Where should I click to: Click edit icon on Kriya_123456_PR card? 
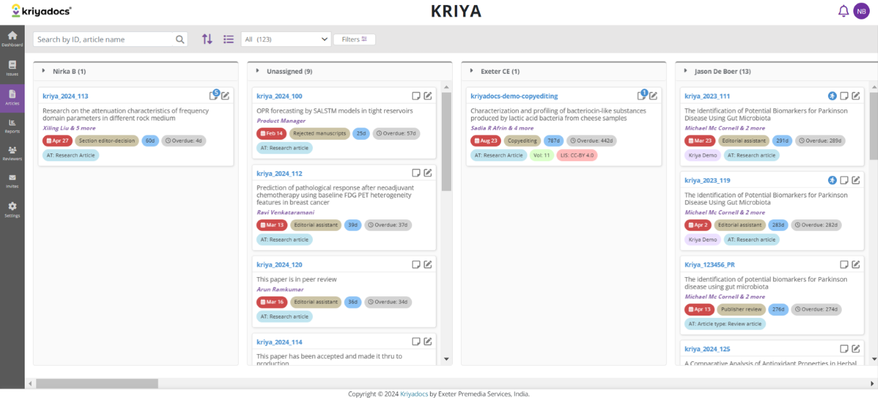pyautogui.click(x=856, y=264)
